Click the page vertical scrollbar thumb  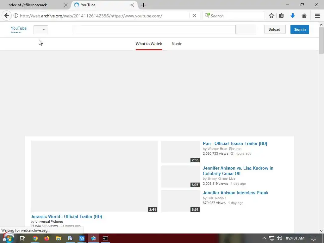[x=321, y=40]
